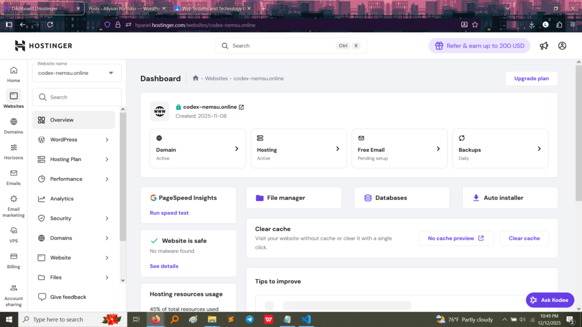Open the announcements megaphone icon
The image size is (582, 327).
point(544,46)
